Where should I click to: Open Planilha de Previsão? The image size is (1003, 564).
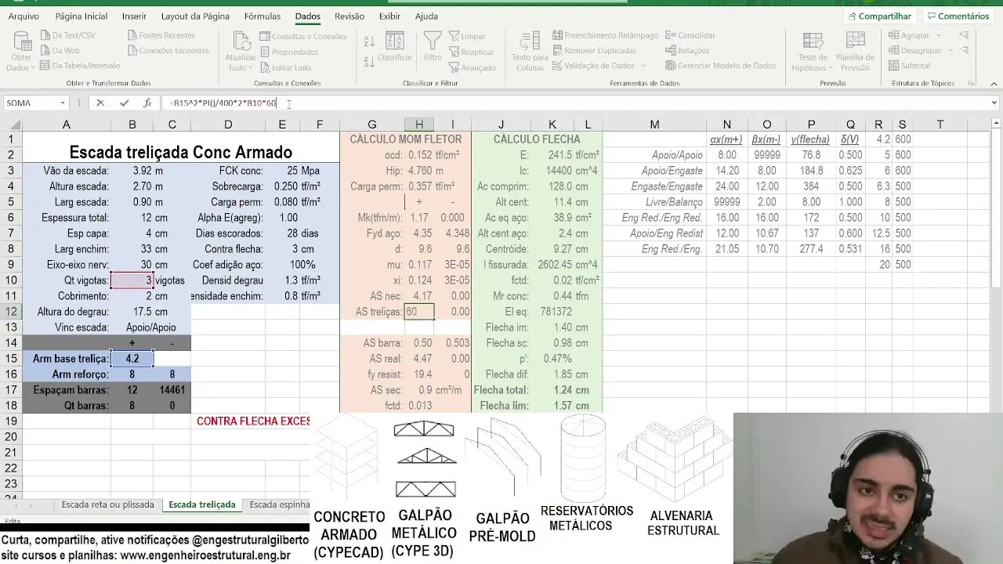[855, 52]
